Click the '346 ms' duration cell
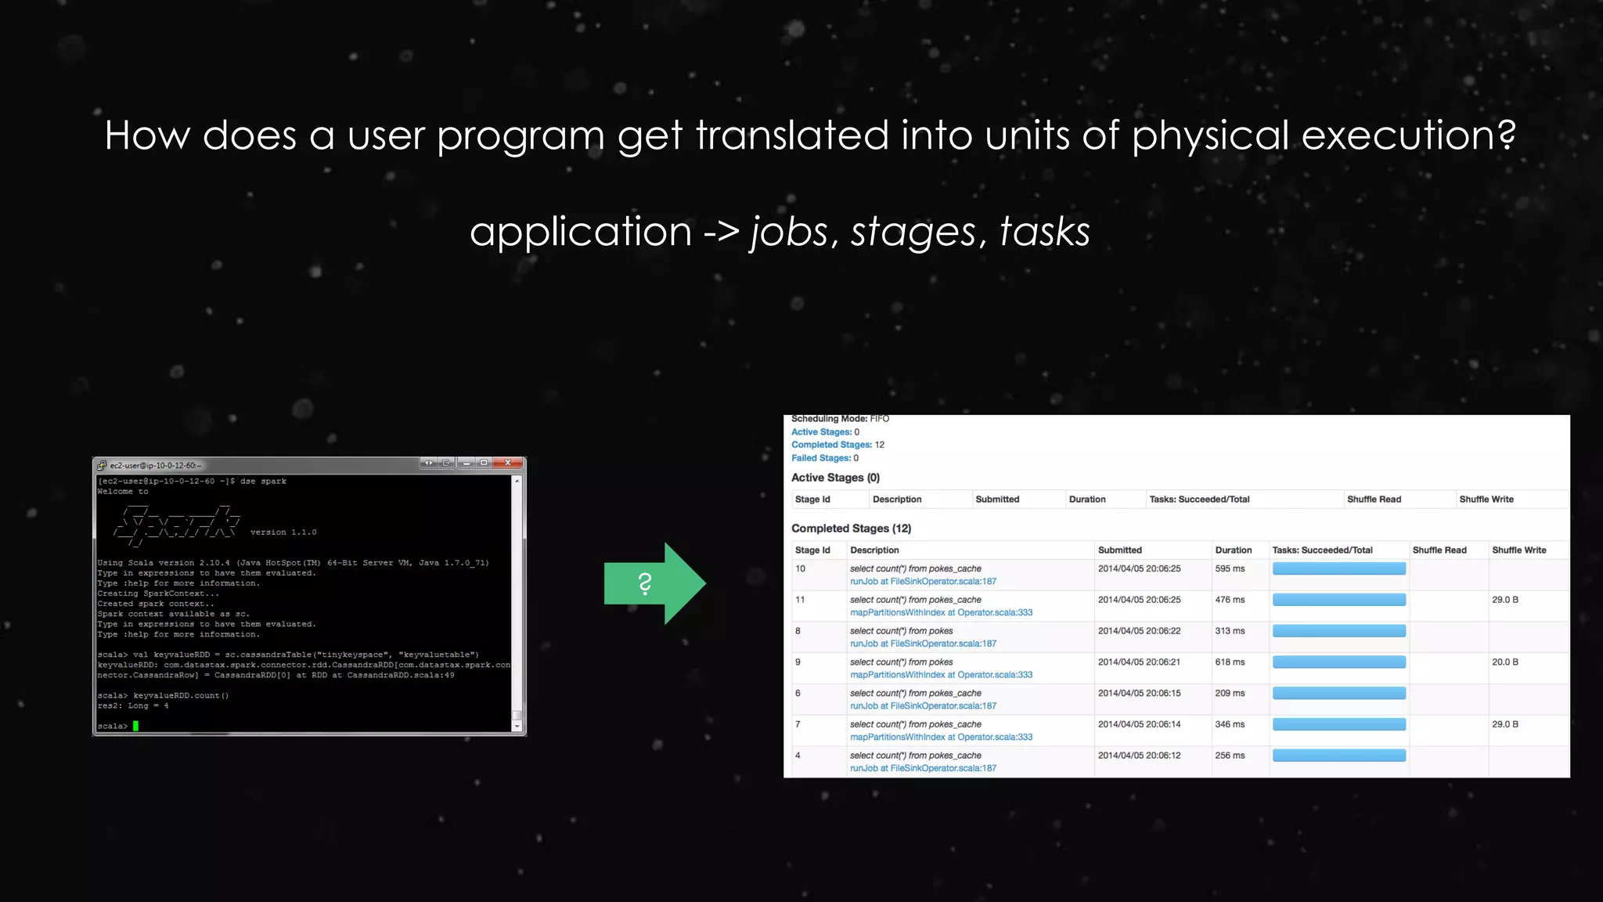 point(1230,724)
